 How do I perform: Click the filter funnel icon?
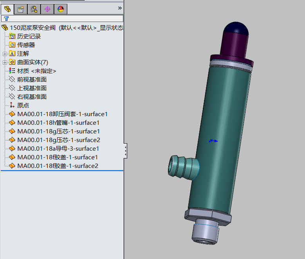[6, 18]
